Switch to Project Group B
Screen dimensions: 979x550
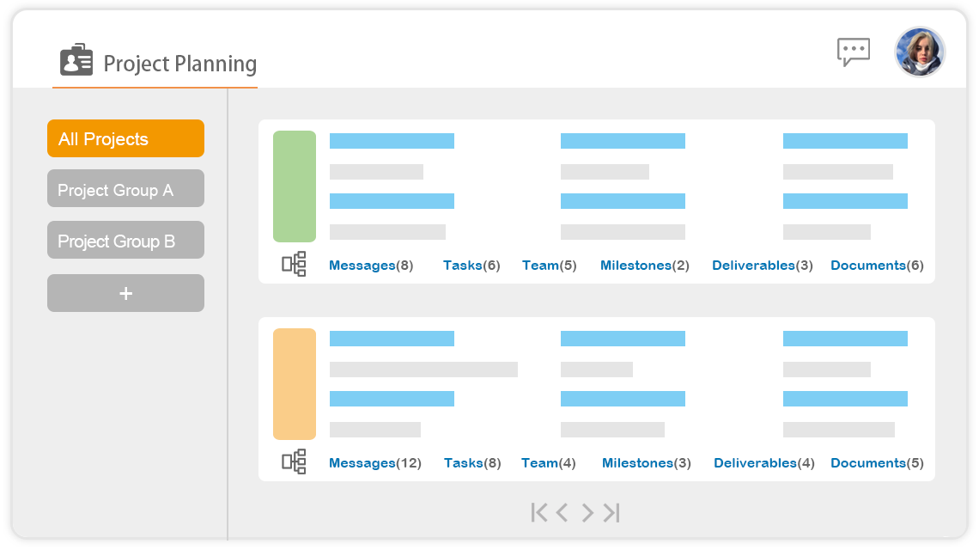point(125,241)
